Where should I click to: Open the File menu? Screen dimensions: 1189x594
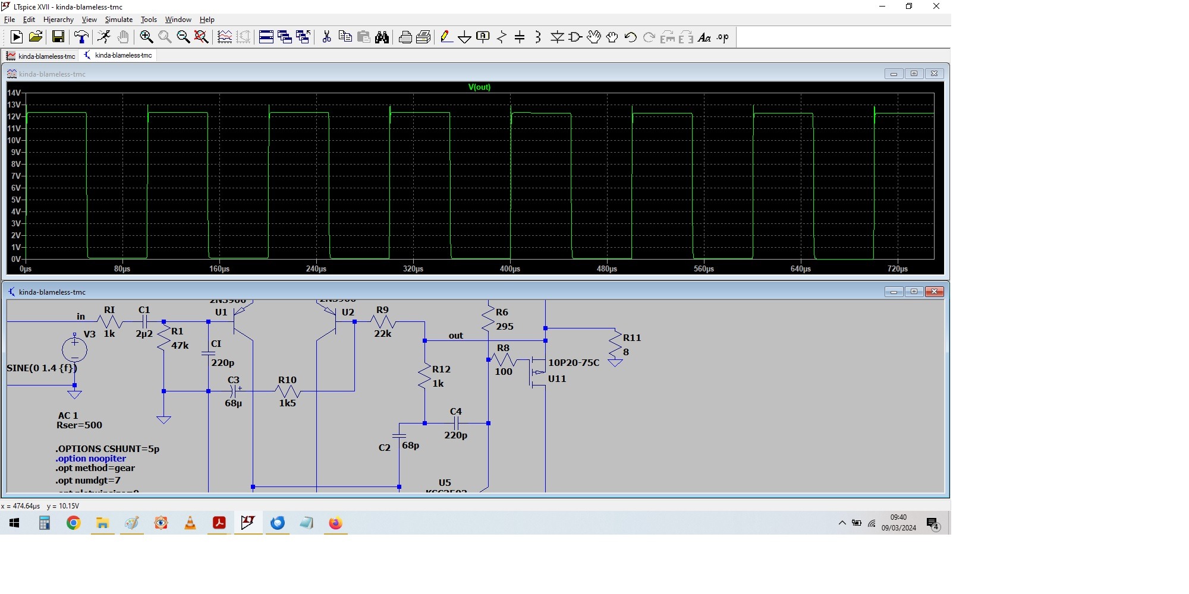[x=10, y=20]
